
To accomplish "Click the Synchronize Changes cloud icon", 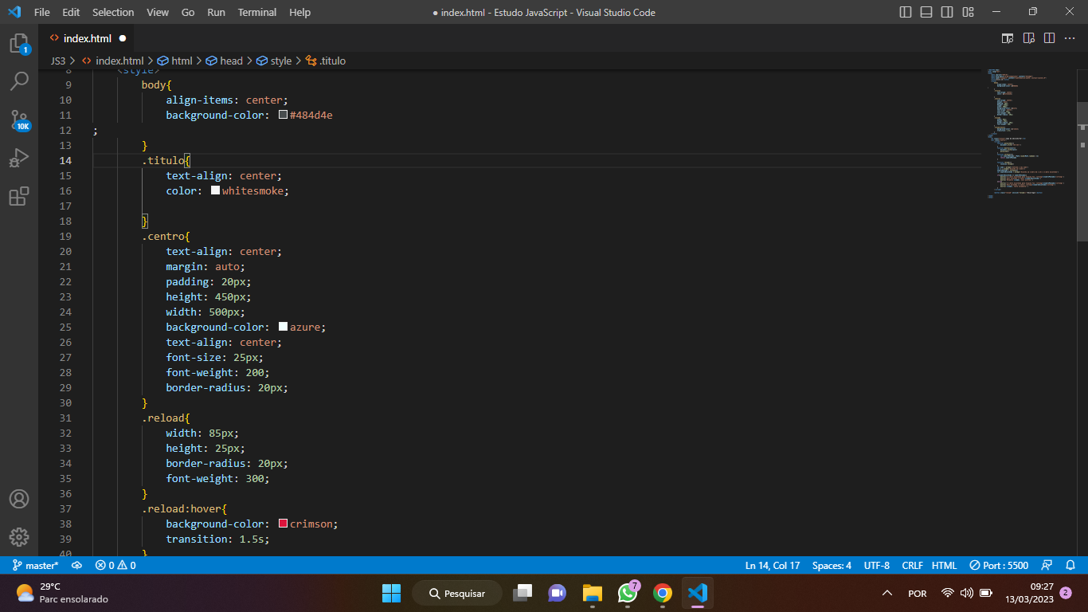I will [x=76, y=565].
